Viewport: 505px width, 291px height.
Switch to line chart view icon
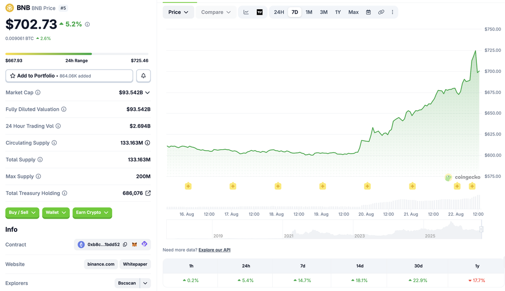(246, 12)
